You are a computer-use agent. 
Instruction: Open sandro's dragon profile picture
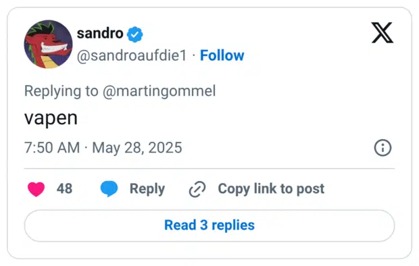tap(48, 44)
